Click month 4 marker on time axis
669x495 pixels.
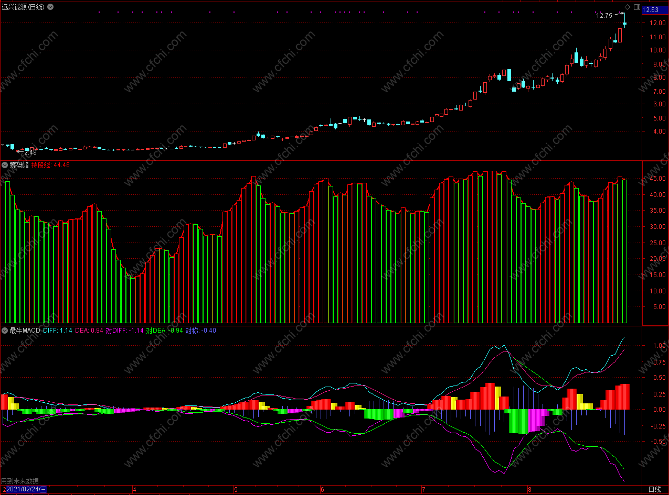click(134, 490)
